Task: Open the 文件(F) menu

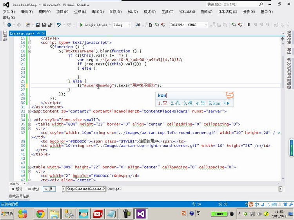Action: (x=9, y=12)
